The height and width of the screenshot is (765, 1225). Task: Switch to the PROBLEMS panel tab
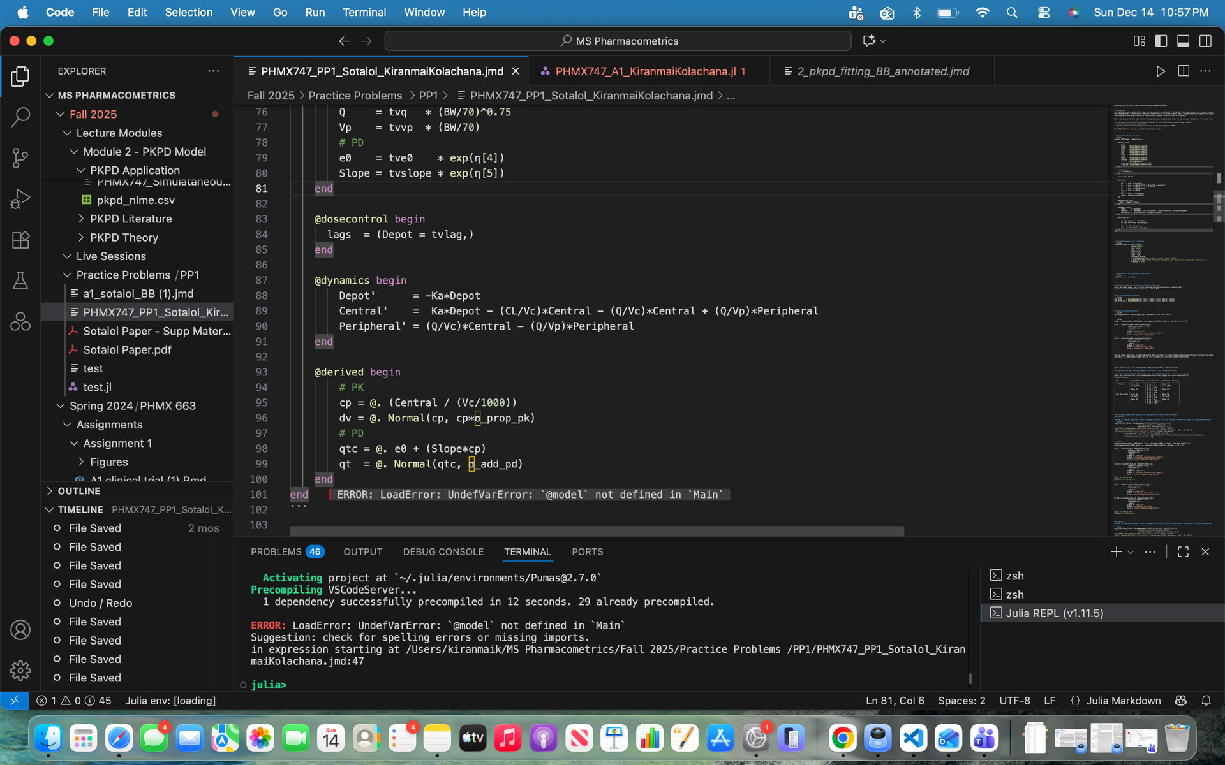276,552
